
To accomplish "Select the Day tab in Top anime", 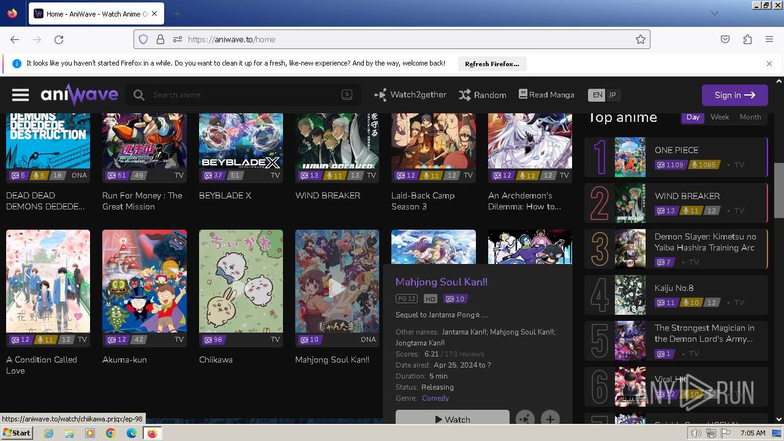I will [693, 117].
